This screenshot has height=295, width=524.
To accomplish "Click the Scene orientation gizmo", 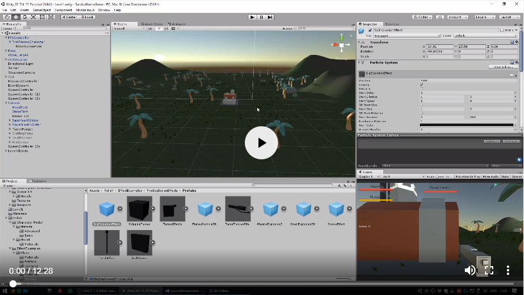I will pos(341,44).
